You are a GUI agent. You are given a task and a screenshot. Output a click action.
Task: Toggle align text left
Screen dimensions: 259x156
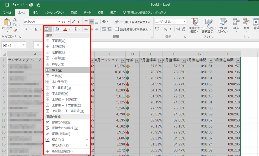(86, 29)
